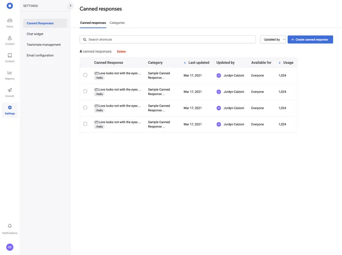
Task: Sort by Last updated column
Action: tap(198, 63)
